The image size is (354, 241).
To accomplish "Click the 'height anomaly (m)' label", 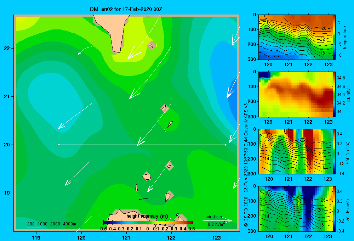I will tap(147, 216).
